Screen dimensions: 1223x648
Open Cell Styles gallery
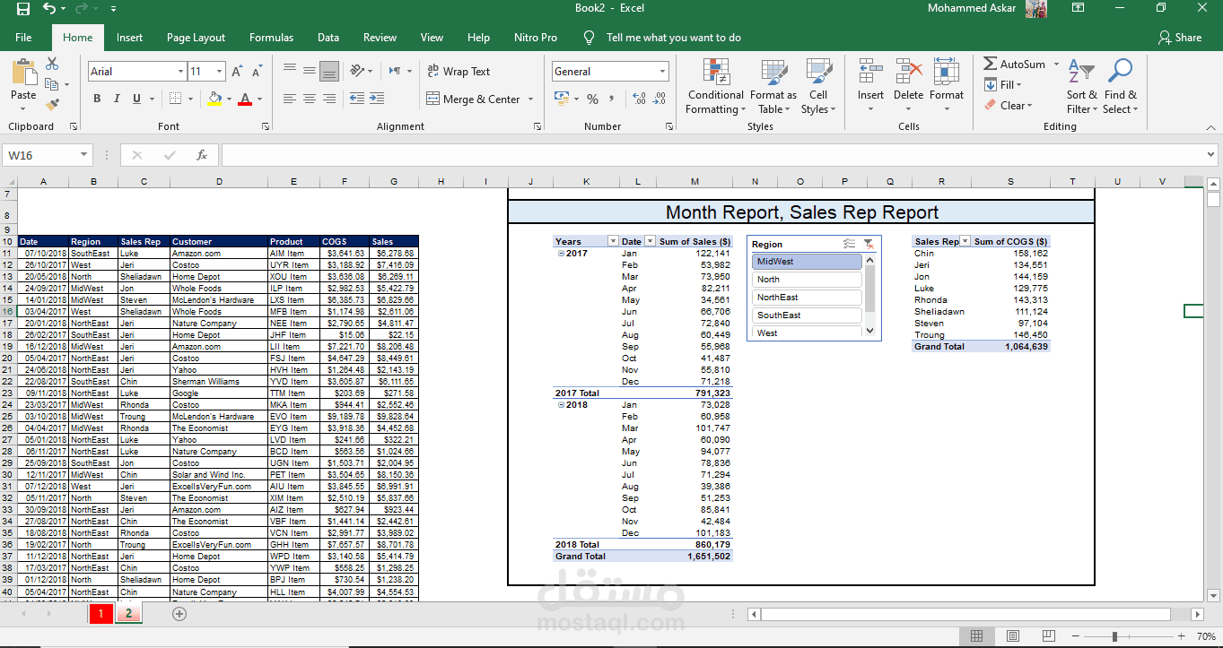click(x=817, y=87)
